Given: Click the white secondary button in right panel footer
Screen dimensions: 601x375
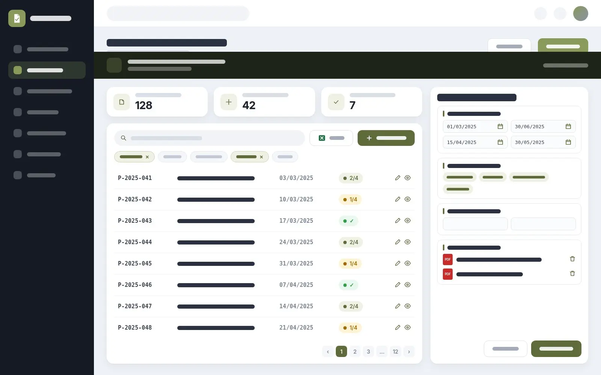Looking at the screenshot, I should click(x=506, y=349).
